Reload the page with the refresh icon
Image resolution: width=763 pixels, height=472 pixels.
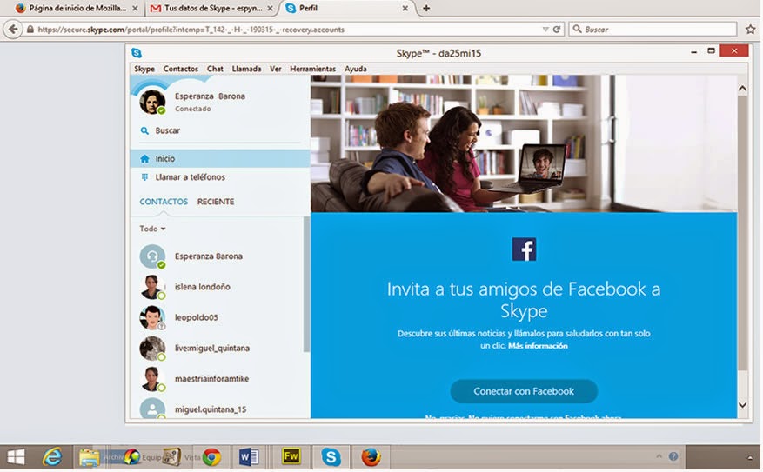coord(557,30)
